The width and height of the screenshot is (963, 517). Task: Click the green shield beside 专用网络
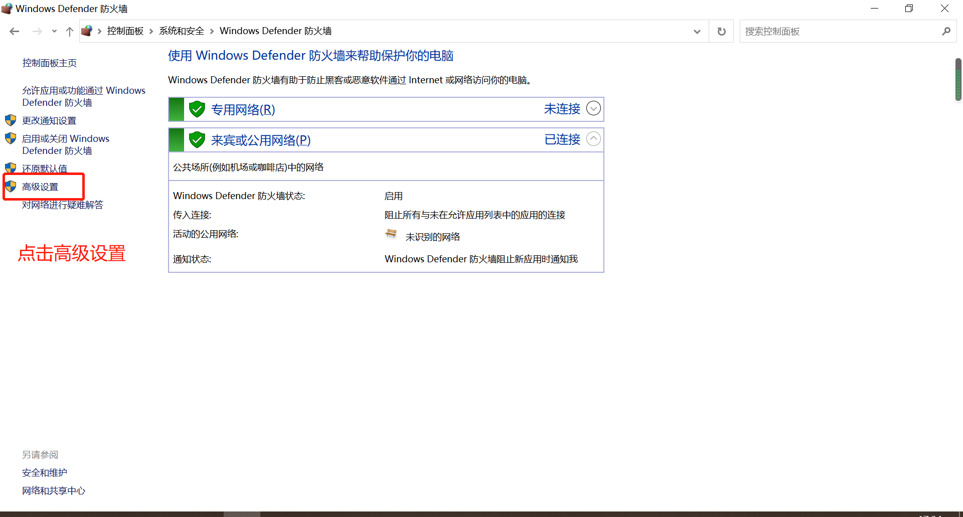(197, 109)
